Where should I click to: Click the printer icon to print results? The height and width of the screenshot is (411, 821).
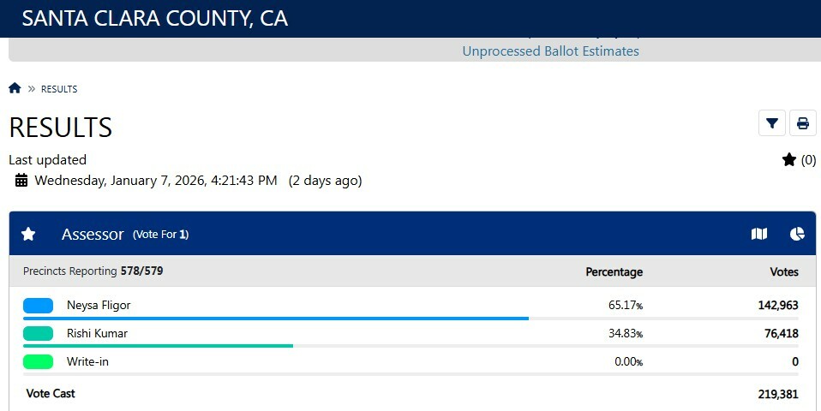pyautogui.click(x=803, y=123)
